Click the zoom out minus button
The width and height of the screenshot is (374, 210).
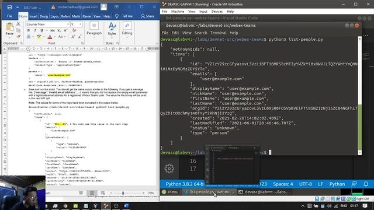111,193
